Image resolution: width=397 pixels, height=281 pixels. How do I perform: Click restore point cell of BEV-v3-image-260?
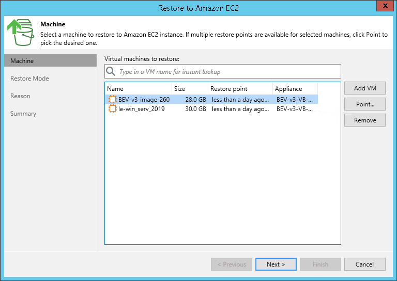pos(240,99)
